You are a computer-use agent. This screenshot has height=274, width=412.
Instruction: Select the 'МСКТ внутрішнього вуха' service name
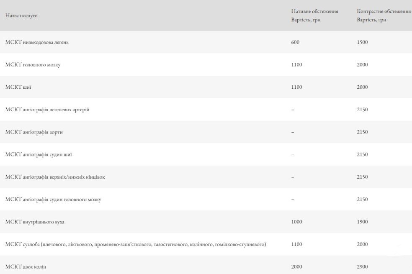point(35,222)
